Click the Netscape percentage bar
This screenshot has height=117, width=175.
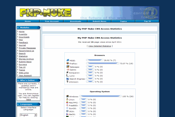point(90,66)
